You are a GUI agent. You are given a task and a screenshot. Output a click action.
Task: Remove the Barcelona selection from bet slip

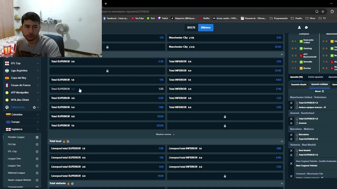click(x=291, y=135)
